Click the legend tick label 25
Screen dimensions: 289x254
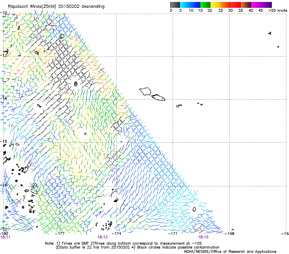tap(221, 11)
